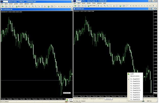Select M5 timeframe in EXNESS window

coord(59,6)
